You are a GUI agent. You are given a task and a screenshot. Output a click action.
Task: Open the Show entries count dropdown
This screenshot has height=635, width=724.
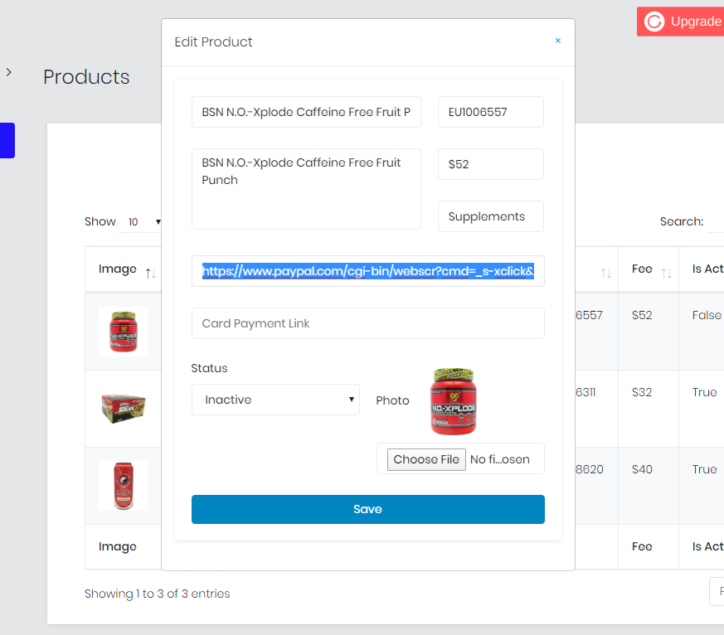[143, 221]
